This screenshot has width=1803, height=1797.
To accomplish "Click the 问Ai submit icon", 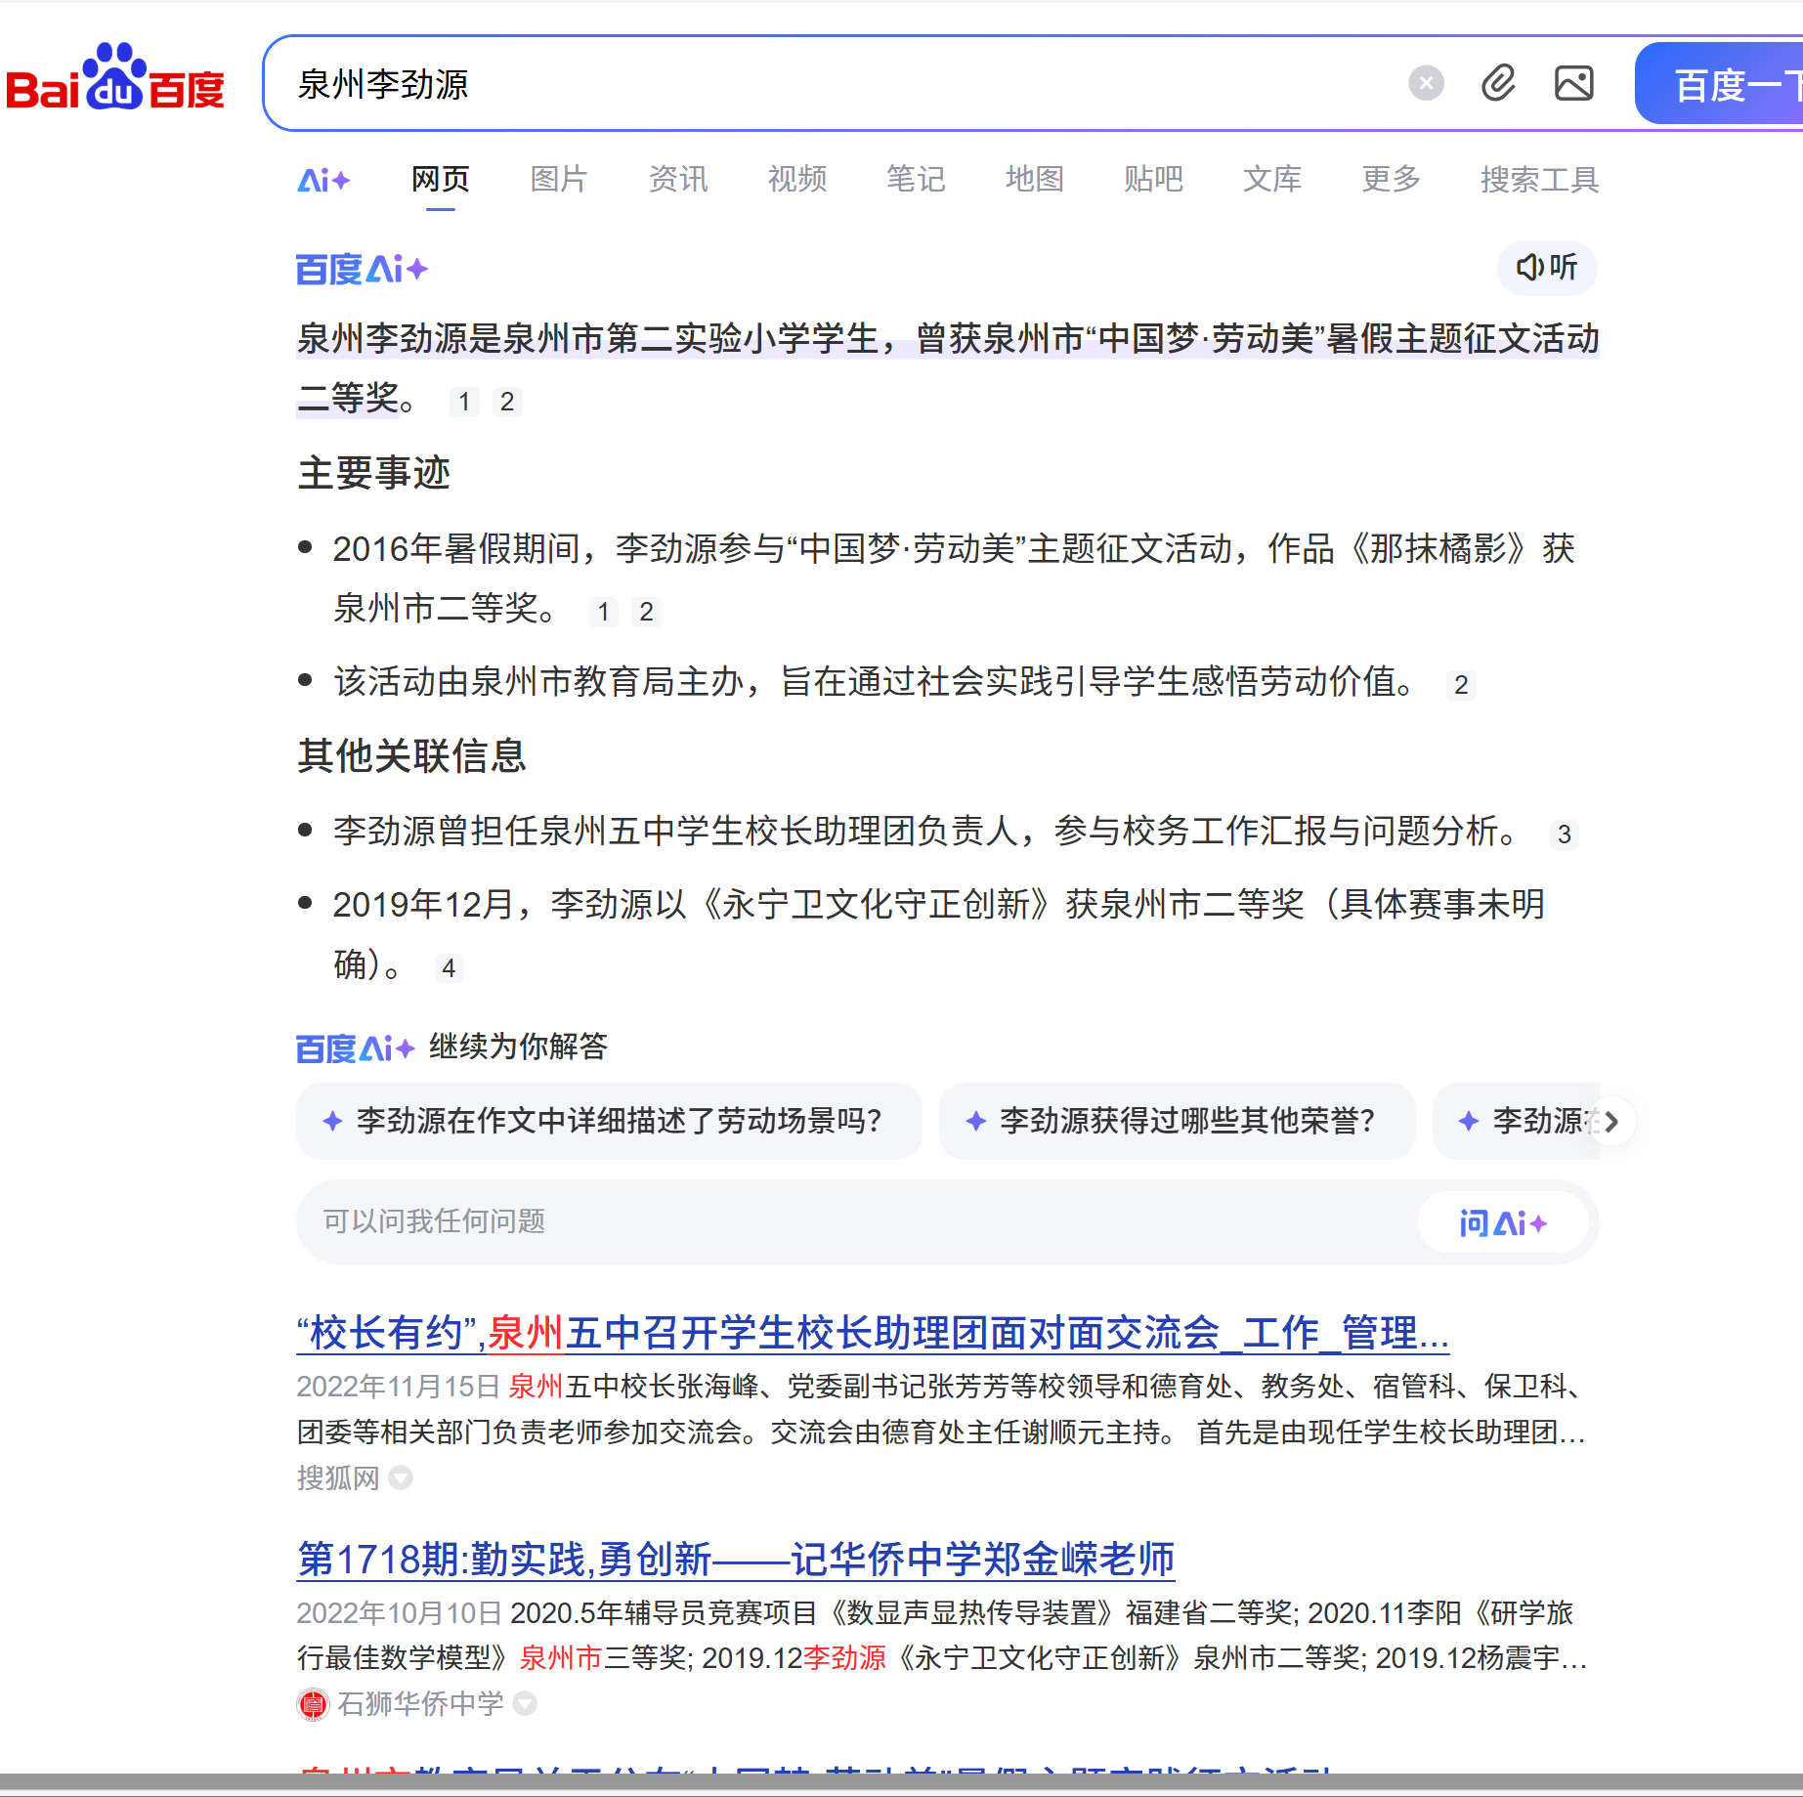I will [1505, 1221].
